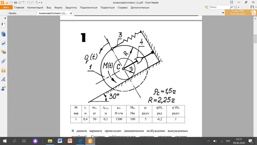Image resolution: width=257 pixels, height=145 pixels.
Task: Open the Comments panel
Action: tap(3, 52)
